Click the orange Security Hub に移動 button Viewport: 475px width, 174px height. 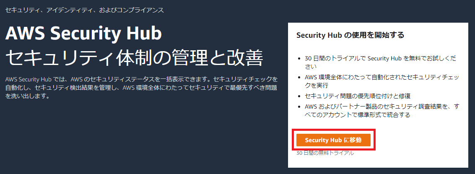pyautogui.click(x=333, y=140)
